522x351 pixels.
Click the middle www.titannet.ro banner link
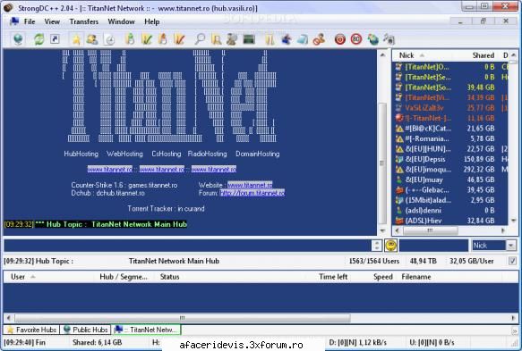point(162,169)
